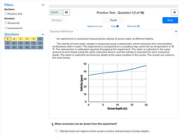
Task: Check the Unanswered filter checkbox
Action: (x=6, y=28)
